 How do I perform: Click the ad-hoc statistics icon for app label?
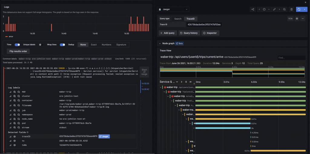point(11,92)
